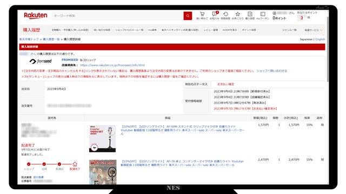Click the red search magnifier button
The width and height of the screenshot is (346, 194).
tap(188, 16)
